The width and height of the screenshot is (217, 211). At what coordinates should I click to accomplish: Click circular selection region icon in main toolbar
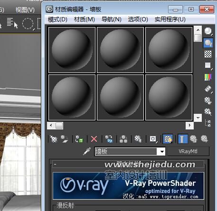(x=28, y=24)
